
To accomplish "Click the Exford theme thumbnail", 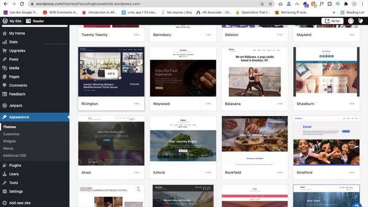I will click(183, 141).
